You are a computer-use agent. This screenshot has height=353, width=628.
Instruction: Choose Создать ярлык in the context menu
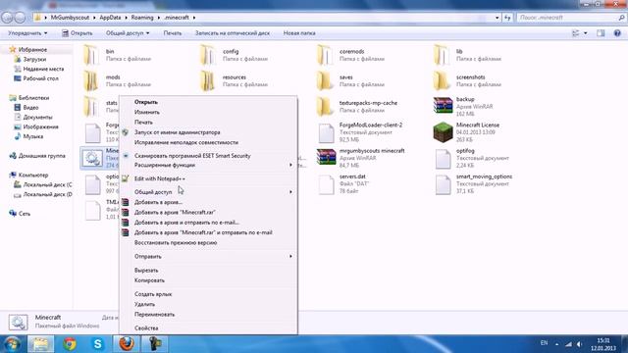(153, 294)
